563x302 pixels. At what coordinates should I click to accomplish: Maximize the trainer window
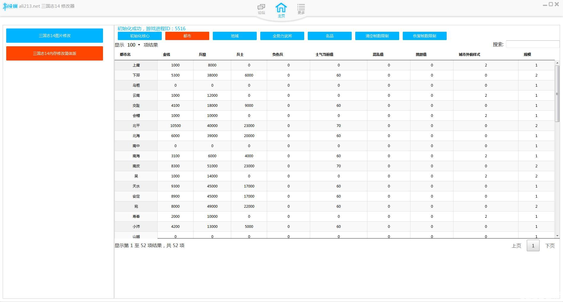point(551,4)
